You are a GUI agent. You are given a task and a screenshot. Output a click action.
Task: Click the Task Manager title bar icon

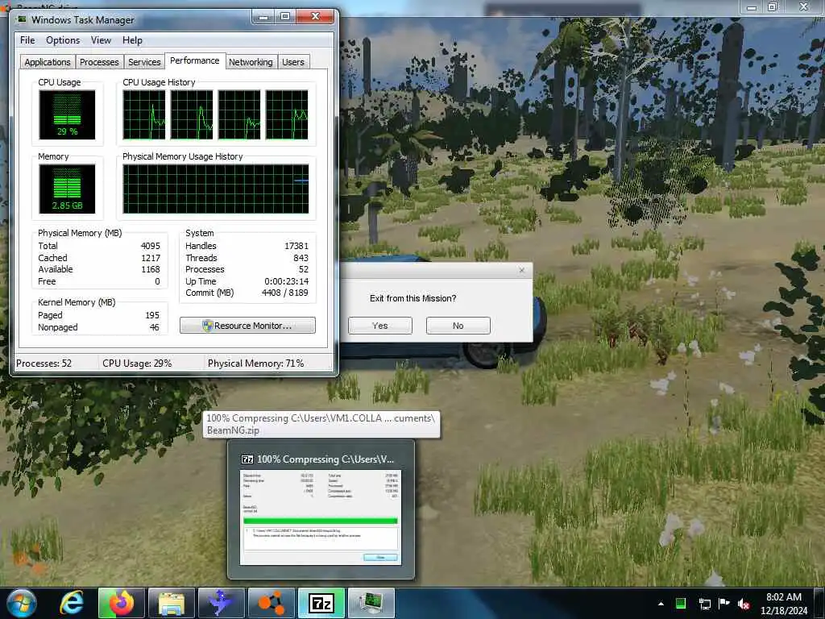point(22,19)
